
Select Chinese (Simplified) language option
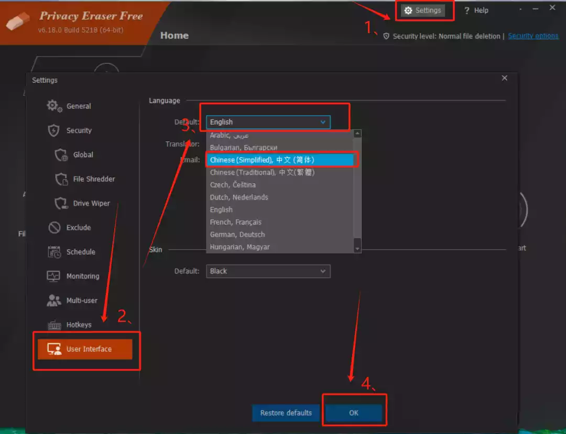(x=280, y=160)
